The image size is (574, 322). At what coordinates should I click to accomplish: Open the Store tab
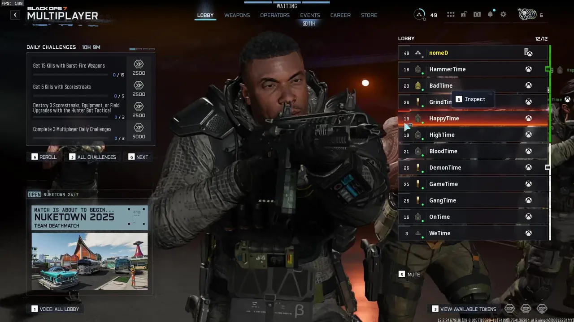point(369,15)
